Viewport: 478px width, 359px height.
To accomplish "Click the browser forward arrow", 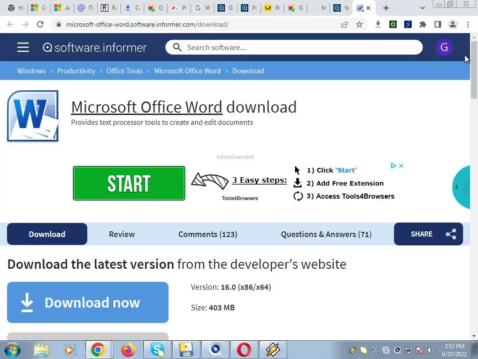I will coord(25,24).
